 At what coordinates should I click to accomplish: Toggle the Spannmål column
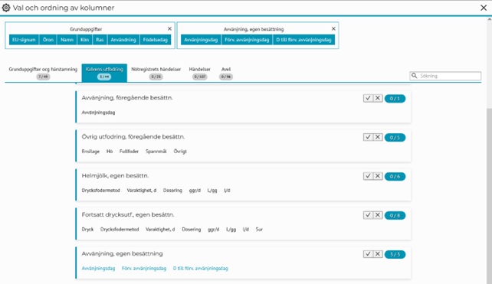pos(156,152)
